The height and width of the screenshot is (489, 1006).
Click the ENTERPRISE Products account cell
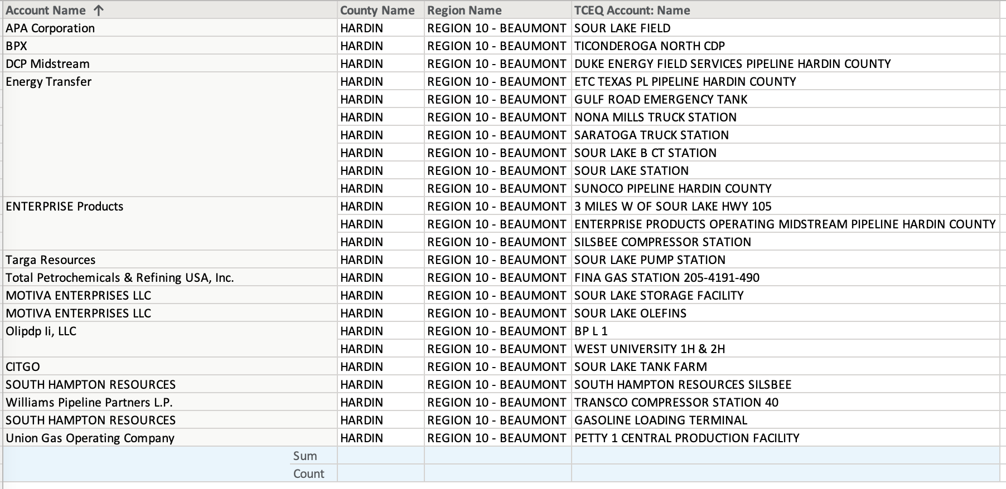coord(64,207)
